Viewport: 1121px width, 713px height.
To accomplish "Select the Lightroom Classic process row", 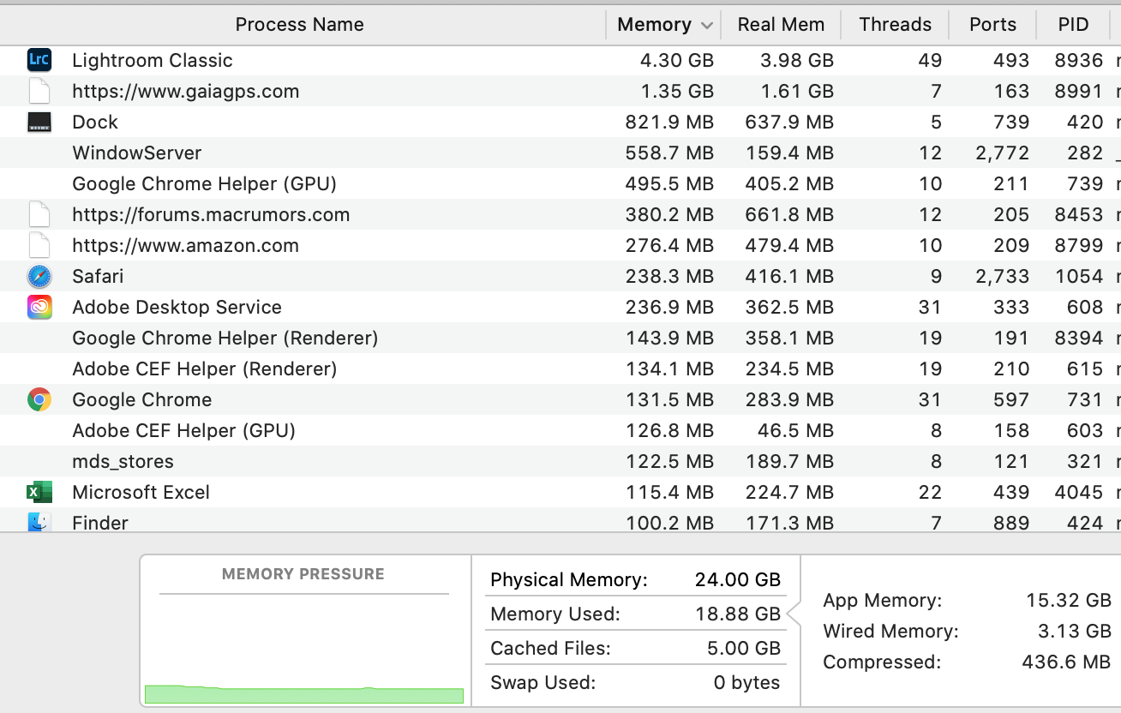I will pos(560,60).
